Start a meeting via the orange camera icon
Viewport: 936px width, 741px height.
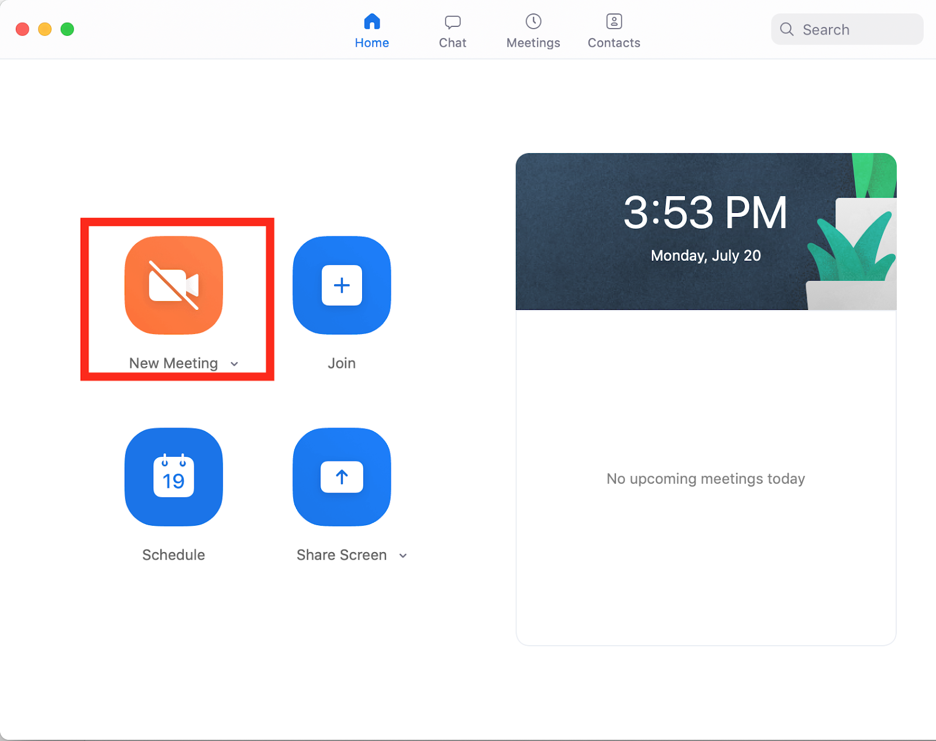173,285
